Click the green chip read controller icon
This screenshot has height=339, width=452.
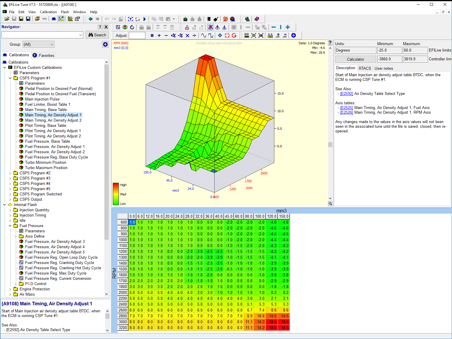click(185, 19)
